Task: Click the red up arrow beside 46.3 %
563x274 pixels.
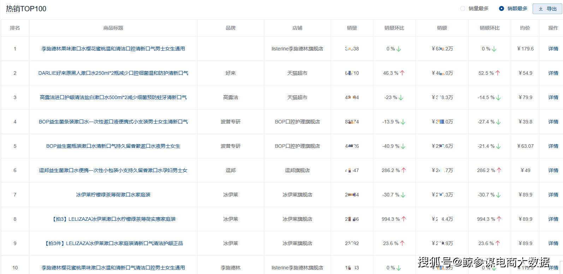Action: tap(402, 73)
